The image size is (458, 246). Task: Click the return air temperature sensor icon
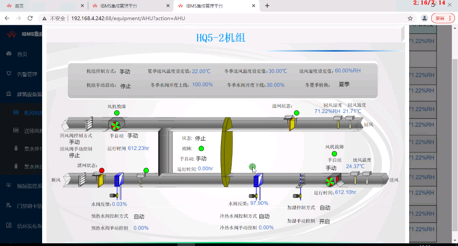click(x=350, y=122)
